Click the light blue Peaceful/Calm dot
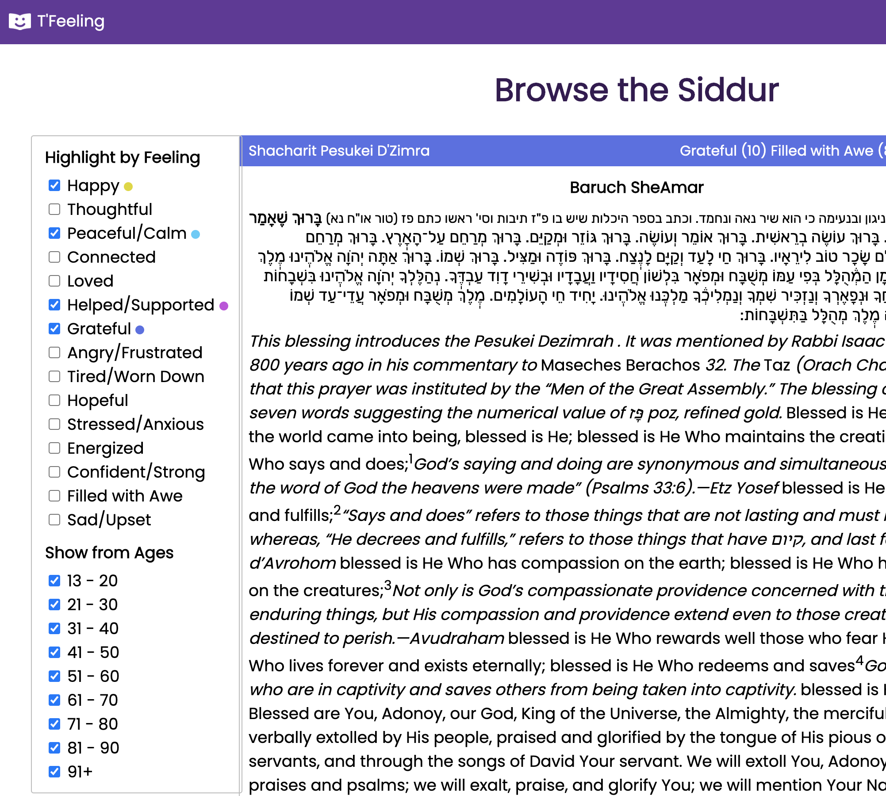This screenshot has height=796, width=886. pos(196,234)
